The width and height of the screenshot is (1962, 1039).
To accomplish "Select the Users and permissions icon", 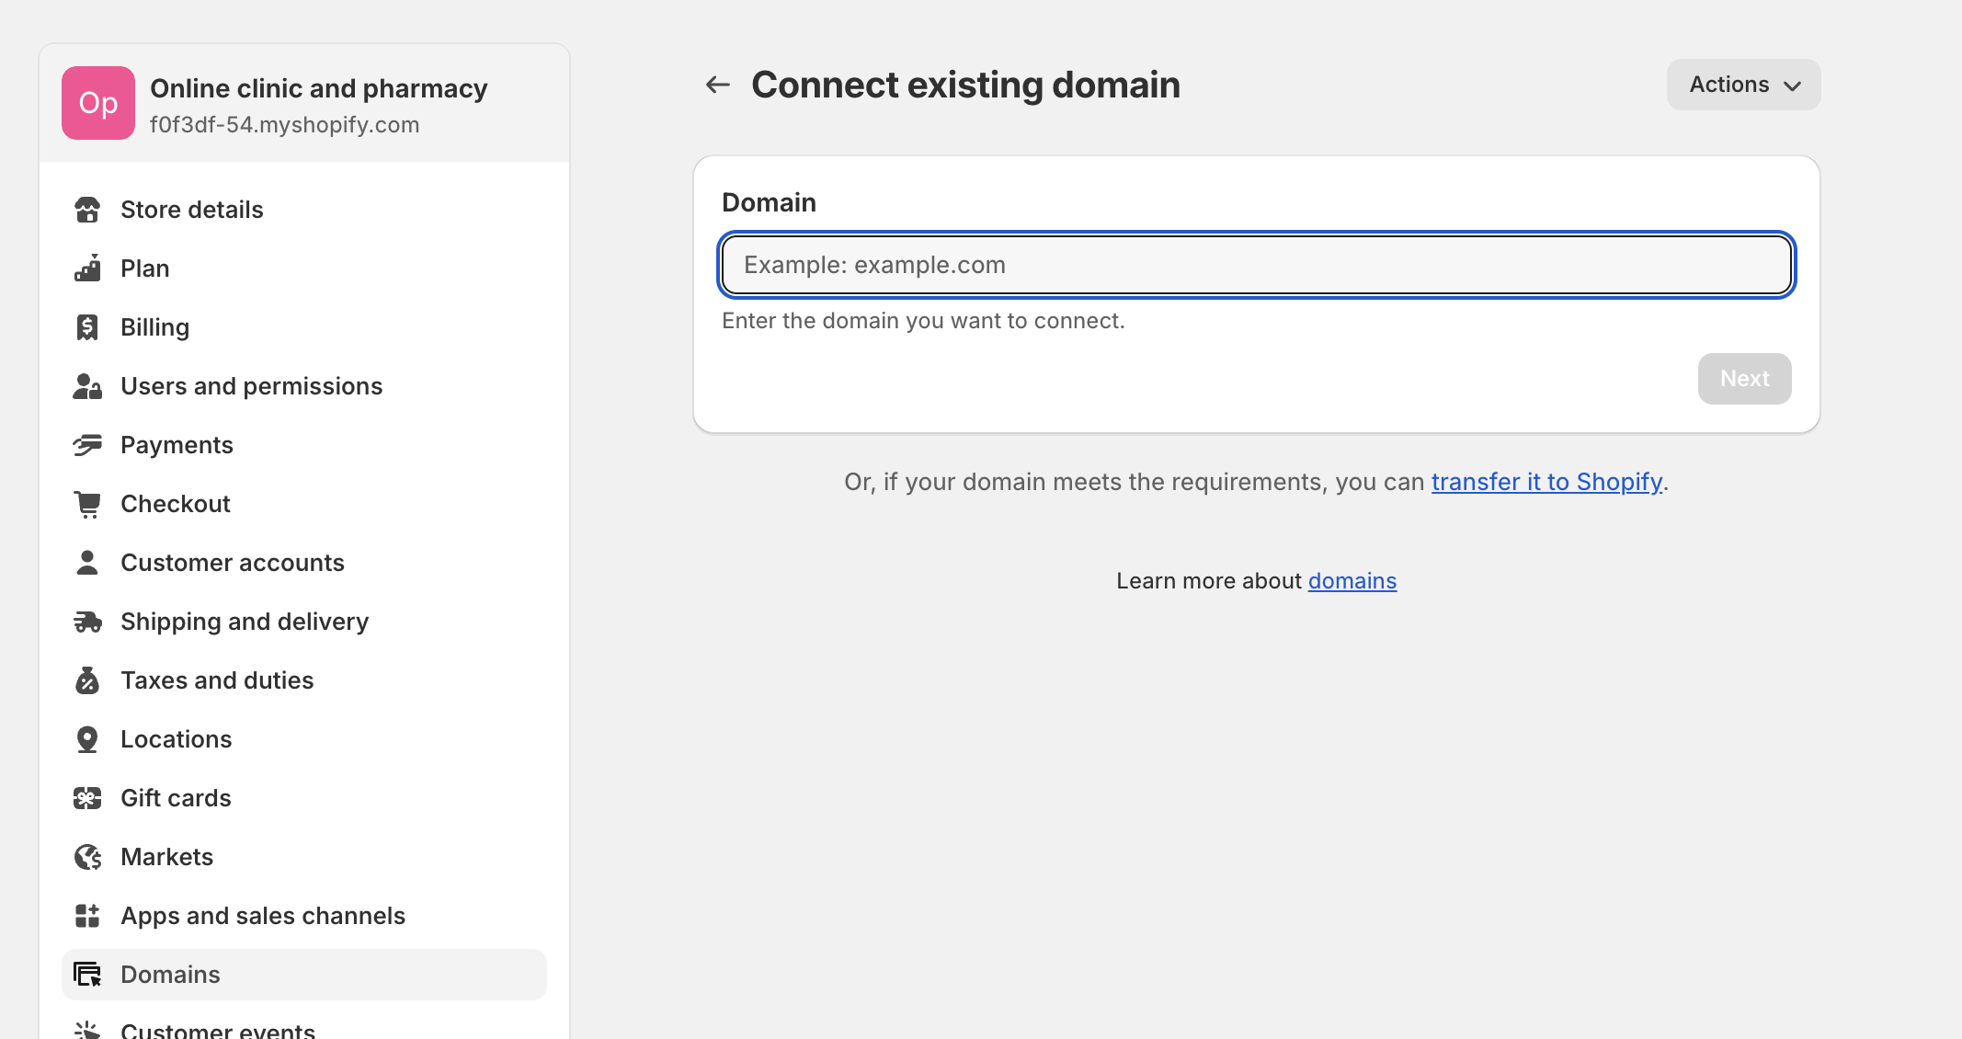I will (x=87, y=385).
